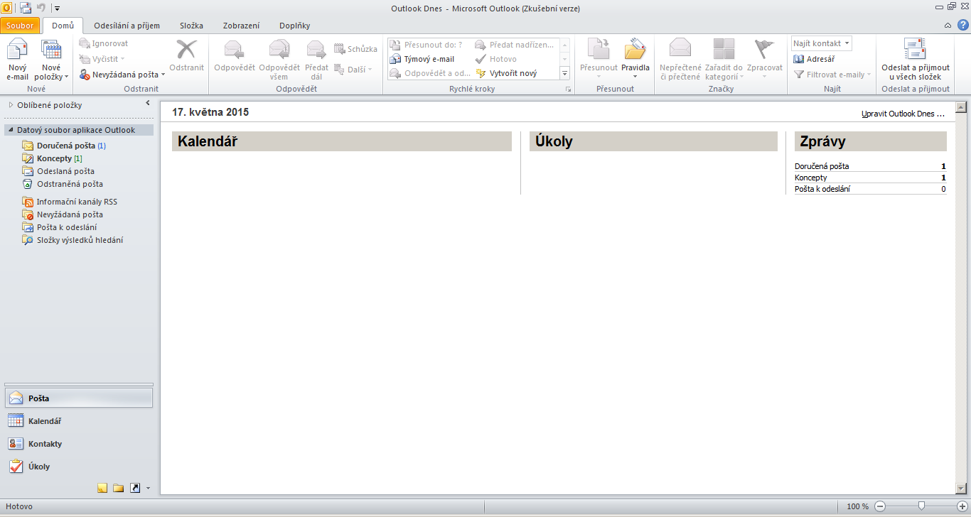The image size is (971, 517).
Task: Click Doručená pošta link under Zprávy
Action: [822, 166]
